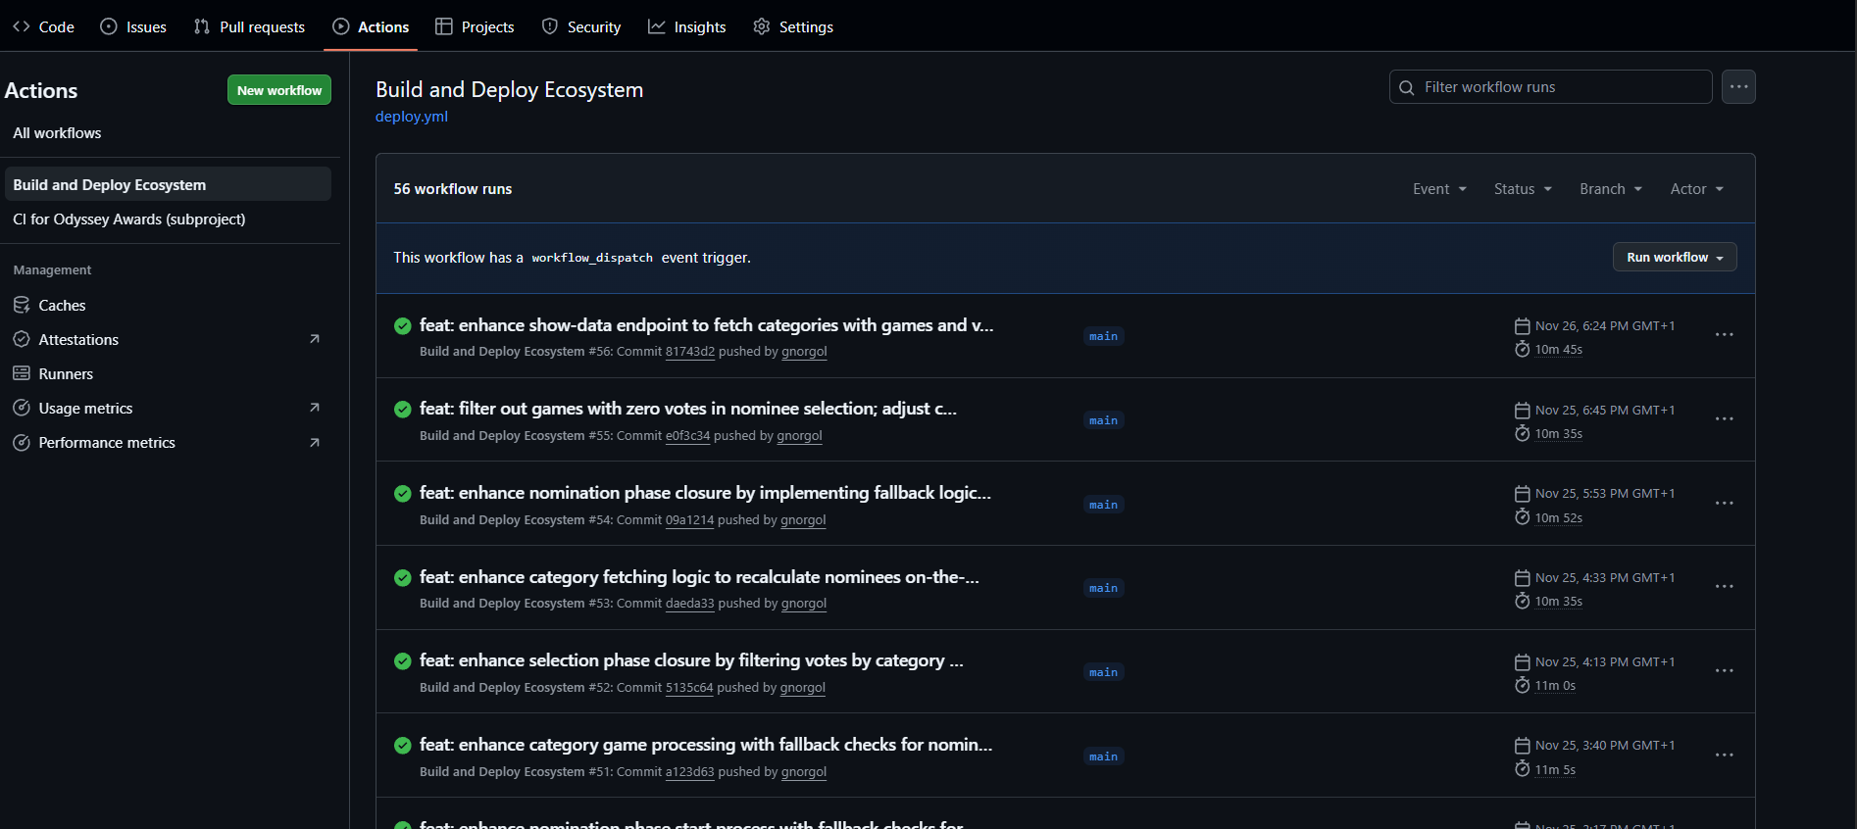Screen dimensions: 1857x829
Task: Open the three-dot menu for run #54
Action: coord(1725,504)
